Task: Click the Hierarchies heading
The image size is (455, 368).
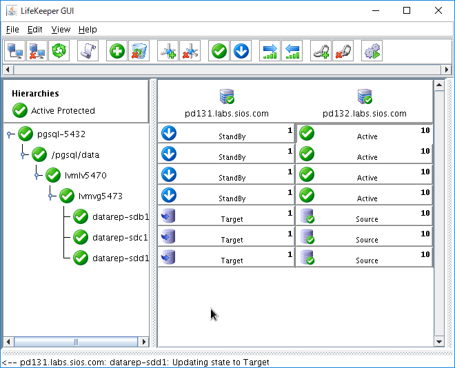Action: coord(35,93)
